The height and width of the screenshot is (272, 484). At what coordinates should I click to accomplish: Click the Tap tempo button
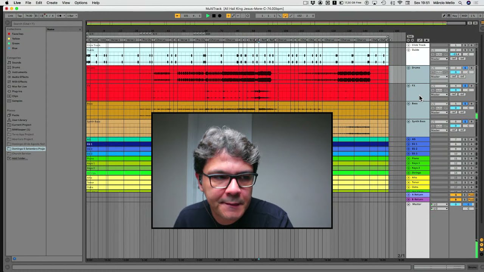pyautogui.click(x=20, y=15)
